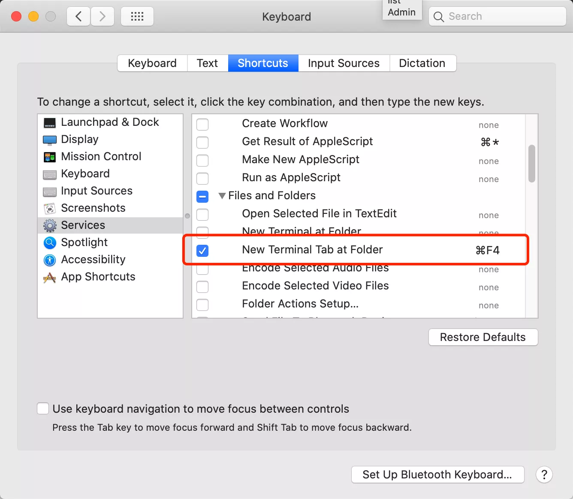Image resolution: width=573 pixels, height=499 pixels.
Task: Enable Make New AppleScript checkbox
Action: (x=202, y=161)
